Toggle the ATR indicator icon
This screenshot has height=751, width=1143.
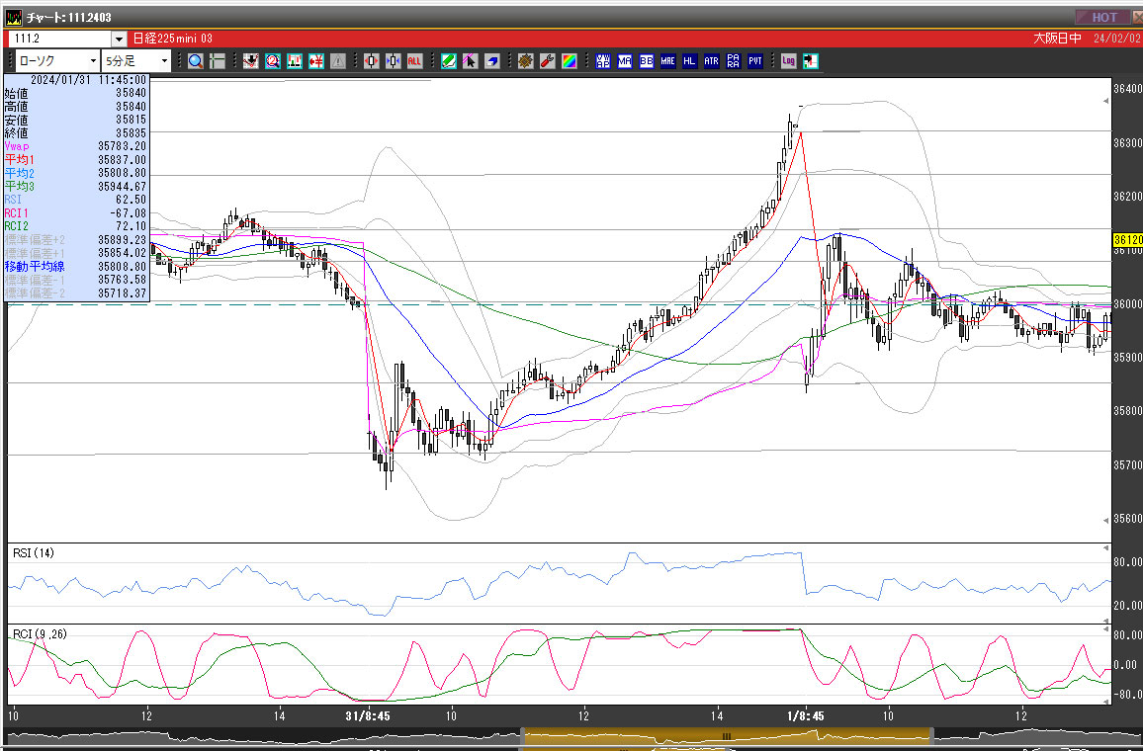pos(712,61)
